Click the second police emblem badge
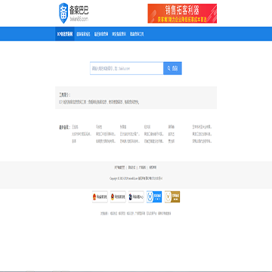 (x=118, y=197)
